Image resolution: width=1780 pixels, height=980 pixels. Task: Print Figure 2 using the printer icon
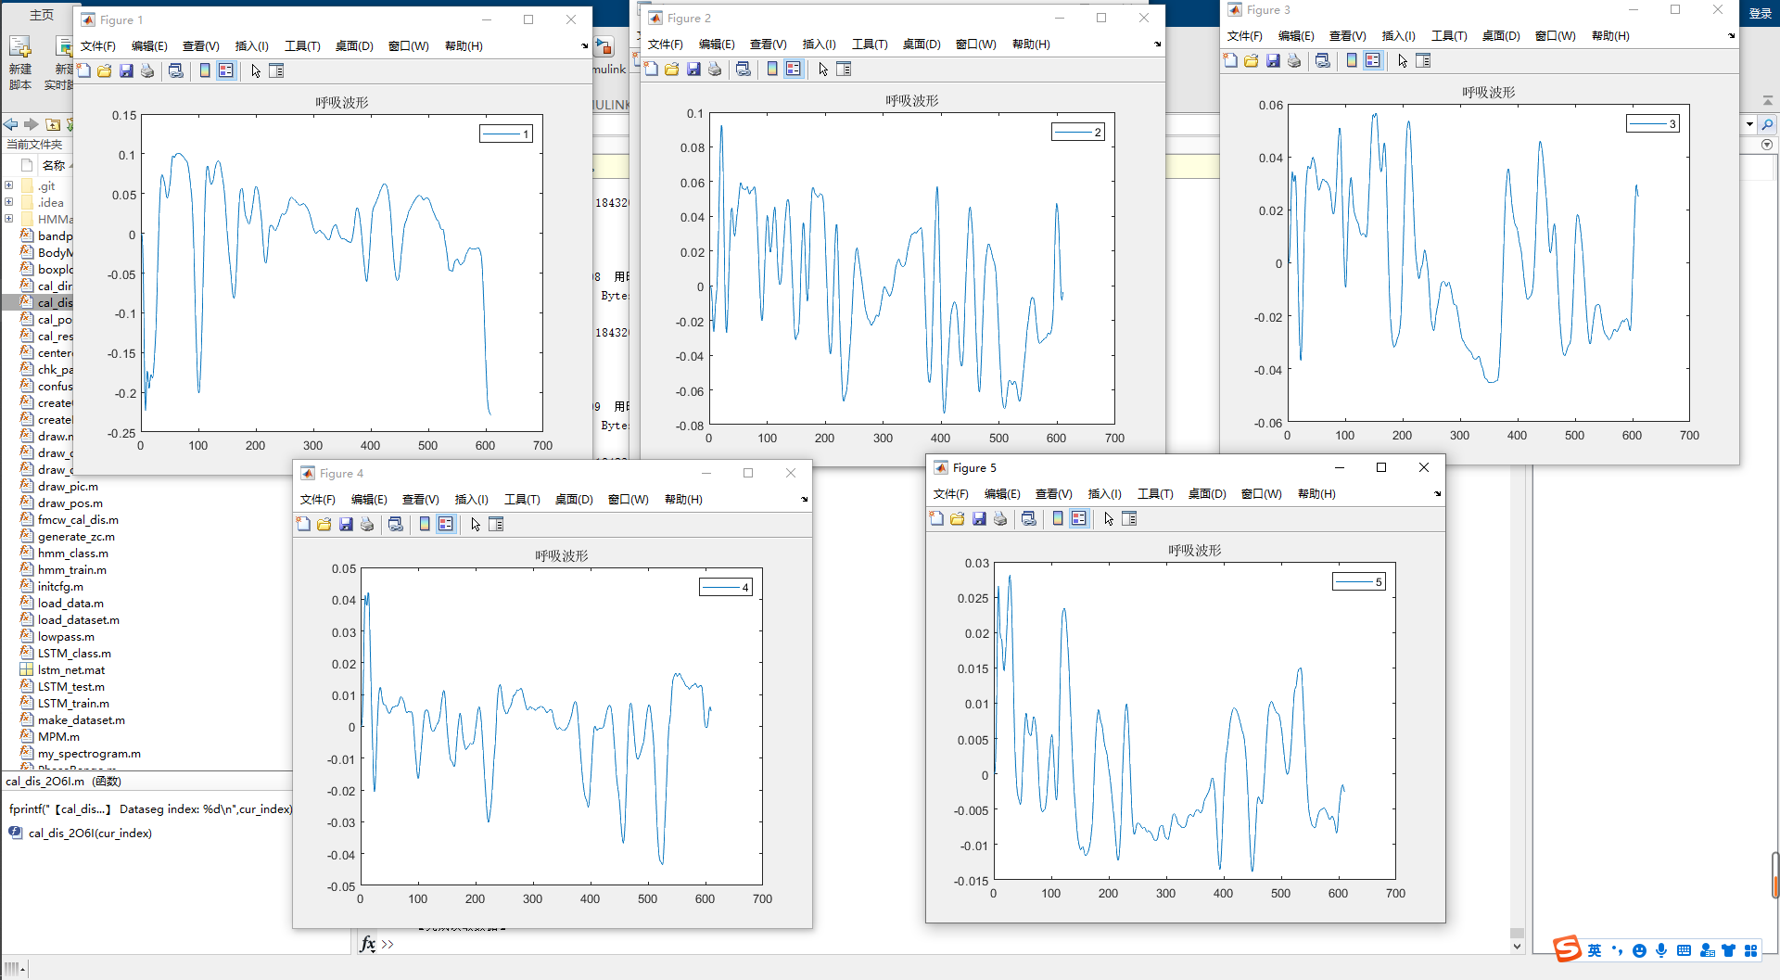pos(715,70)
